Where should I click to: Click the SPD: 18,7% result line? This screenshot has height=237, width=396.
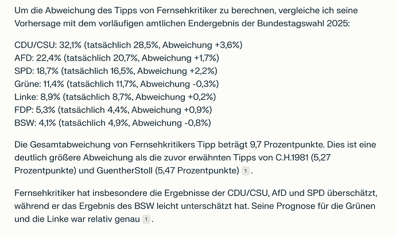pyautogui.click(x=116, y=70)
